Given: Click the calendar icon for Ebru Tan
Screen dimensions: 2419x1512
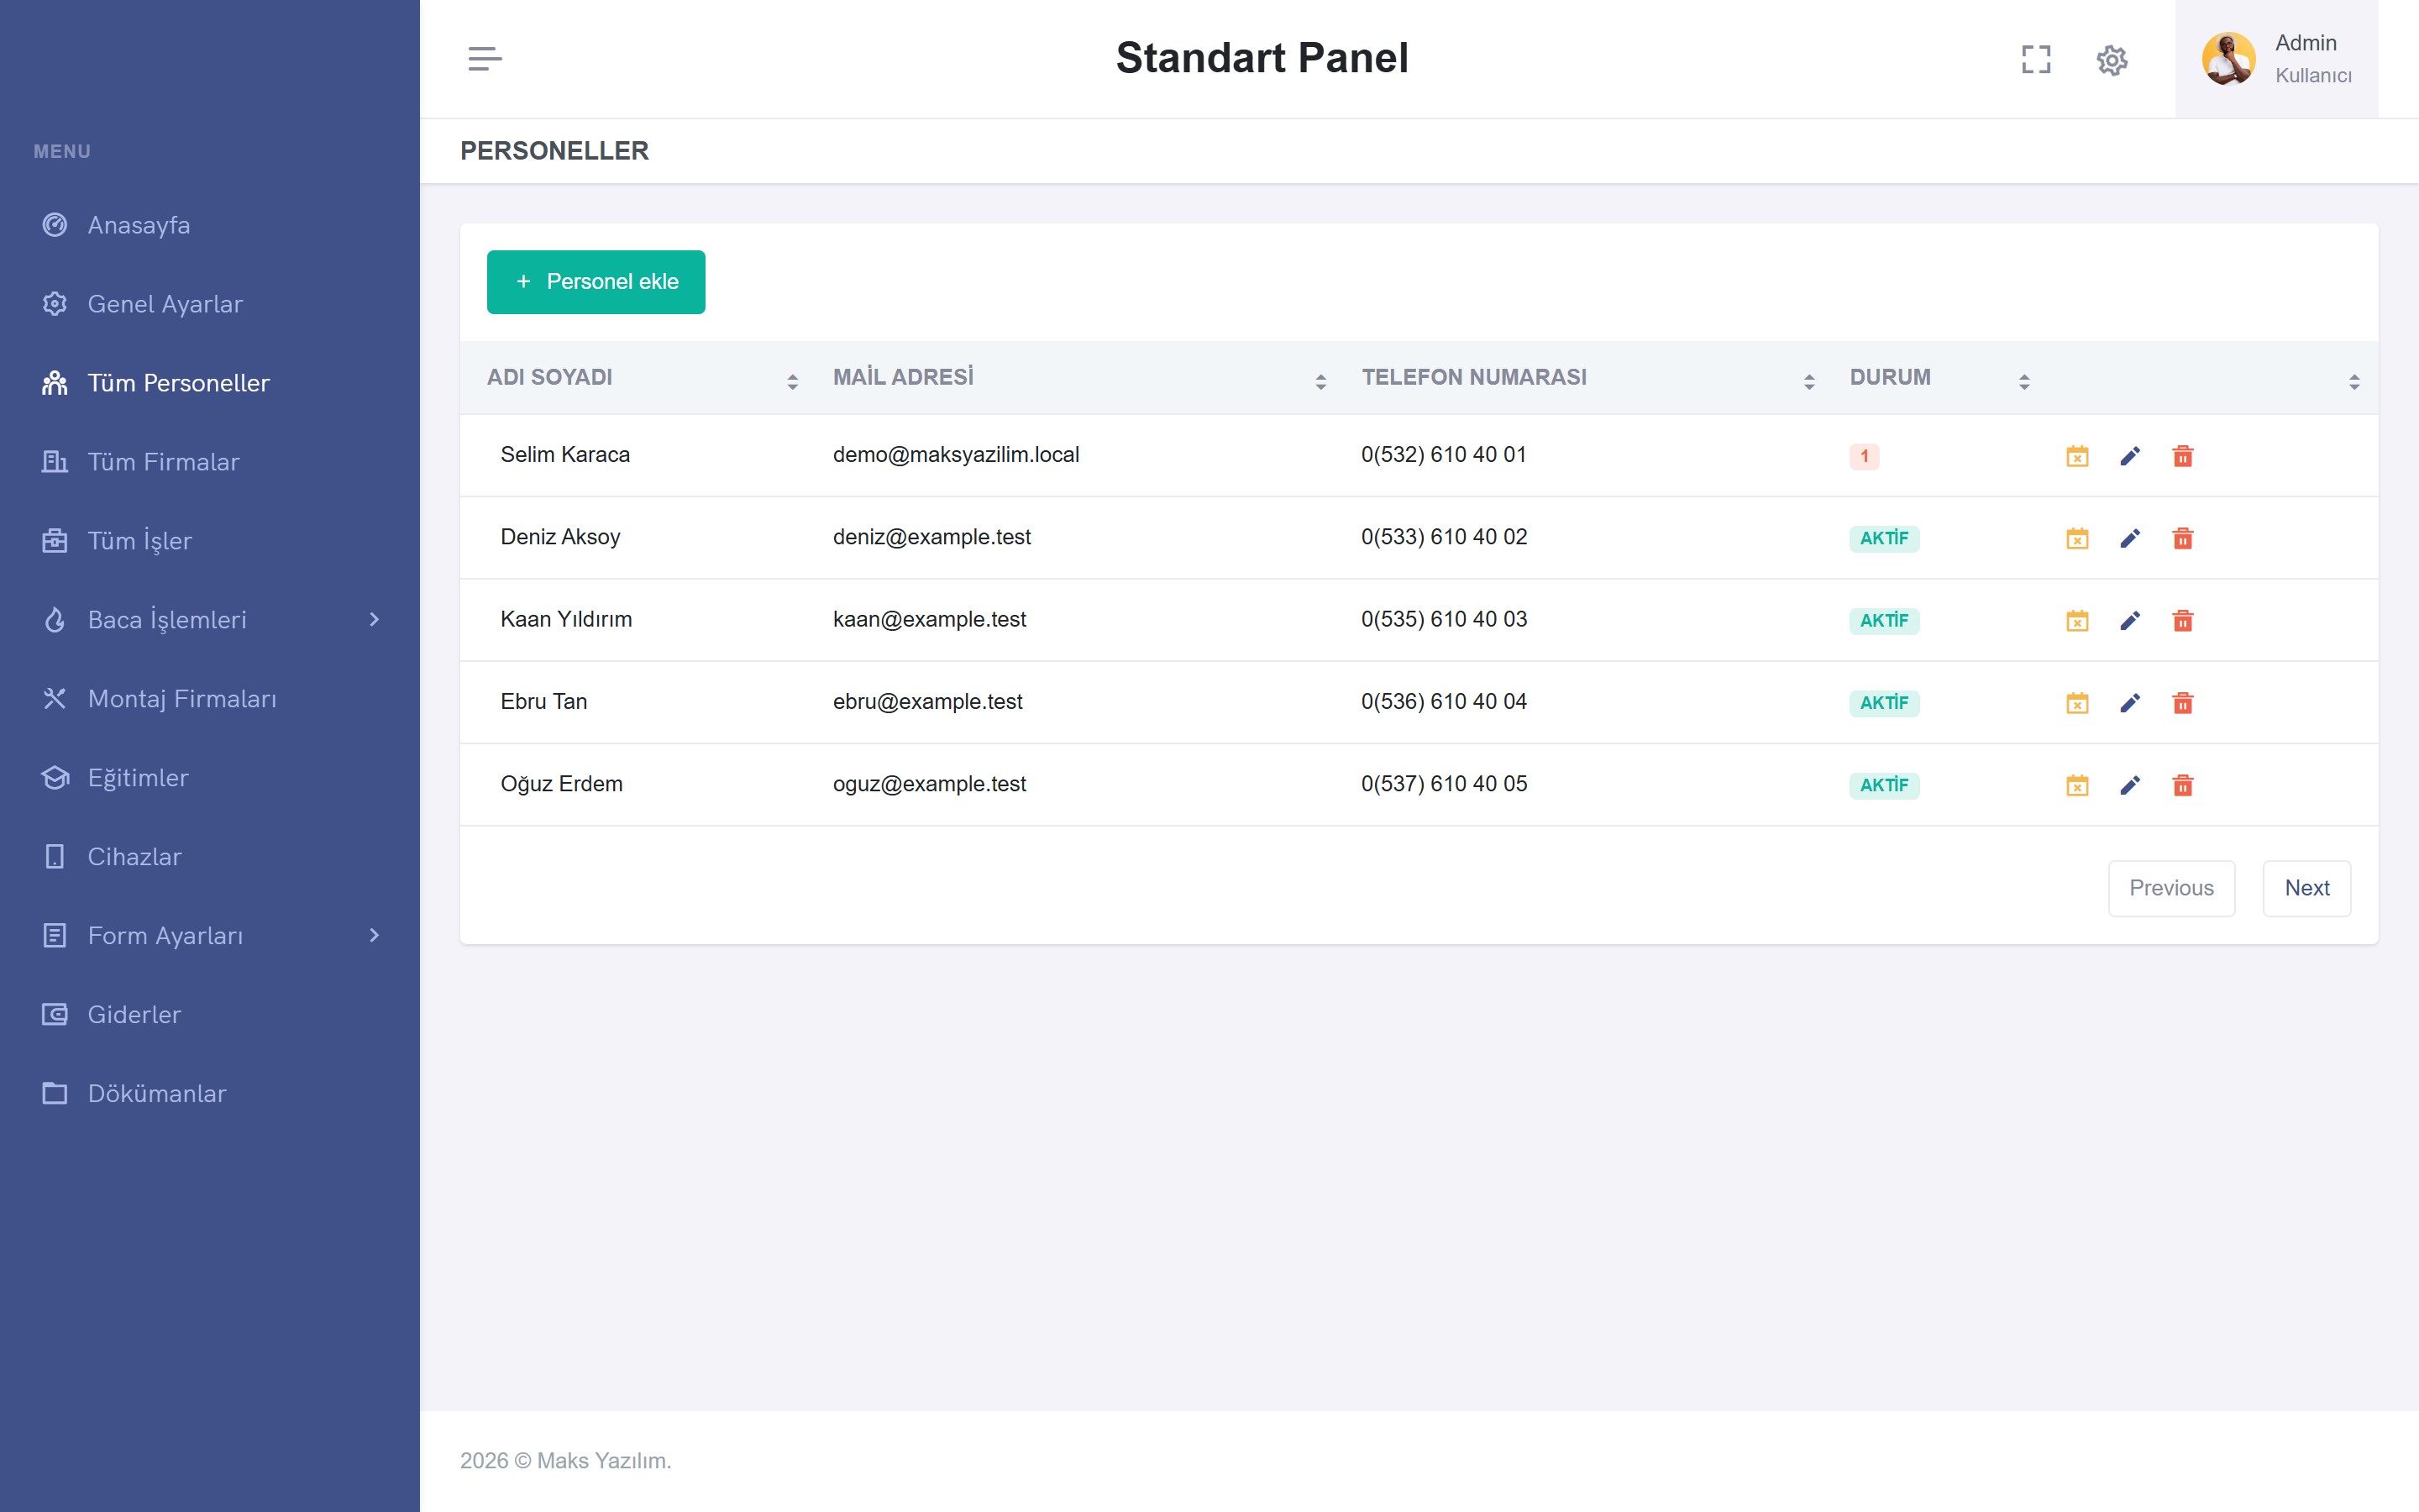Looking at the screenshot, I should click(2077, 702).
